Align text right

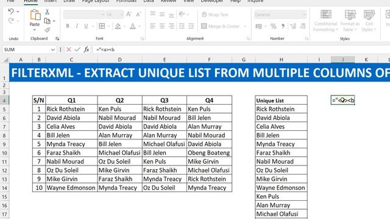click(x=171, y=26)
